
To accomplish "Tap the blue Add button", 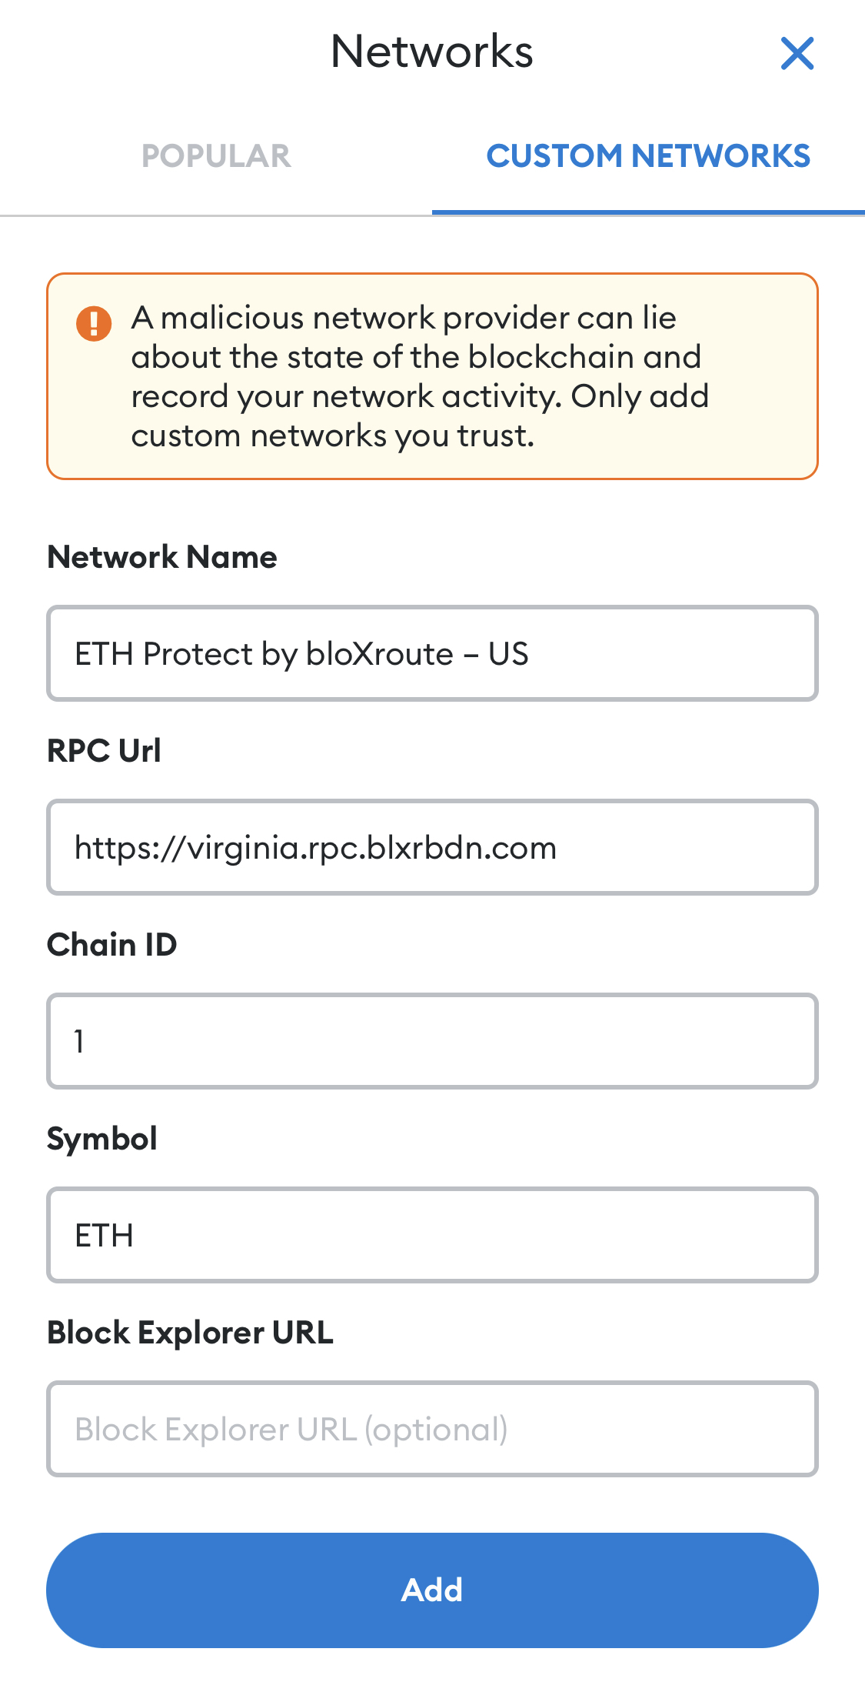I will coord(432,1590).
